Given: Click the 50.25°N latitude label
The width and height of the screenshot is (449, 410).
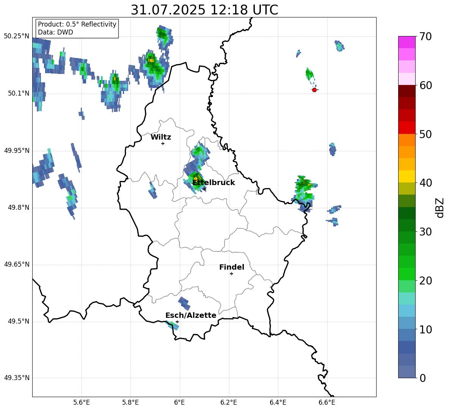Looking at the screenshot, I should (17, 36).
